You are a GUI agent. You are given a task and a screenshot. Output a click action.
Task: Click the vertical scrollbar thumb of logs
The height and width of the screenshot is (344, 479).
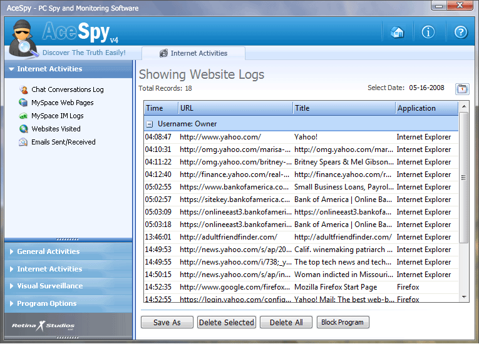click(x=464, y=178)
